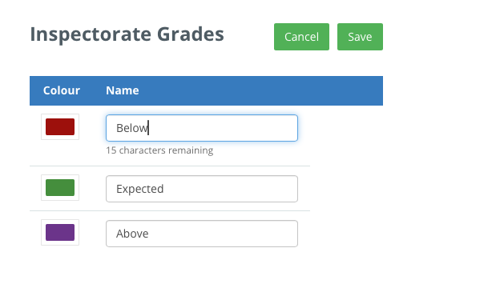This screenshot has width=504, height=296.
Task: Click empty blue header bar right of Name
Action: pyautogui.click(x=260, y=90)
